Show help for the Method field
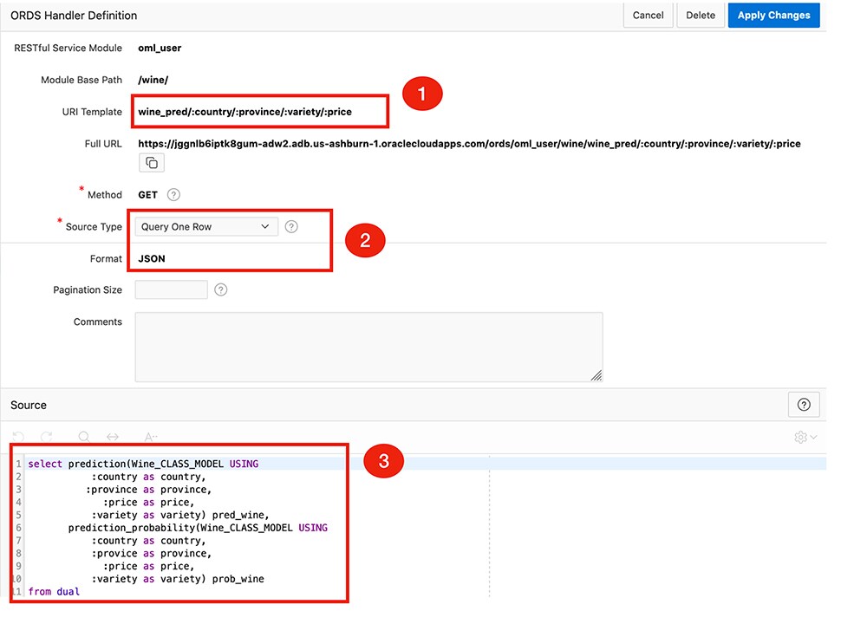Viewport: 867px width, 624px height. pyautogui.click(x=173, y=194)
